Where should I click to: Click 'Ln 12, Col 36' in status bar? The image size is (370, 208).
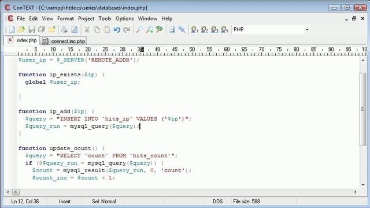pos(25,202)
